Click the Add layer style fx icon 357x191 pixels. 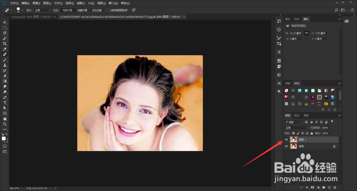[x=307, y=187]
